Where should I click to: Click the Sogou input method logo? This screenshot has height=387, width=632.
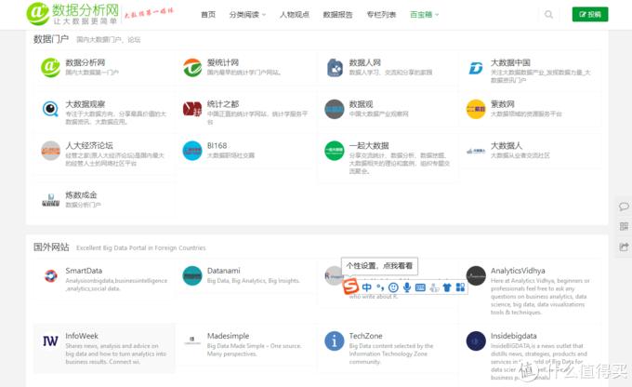point(352,287)
